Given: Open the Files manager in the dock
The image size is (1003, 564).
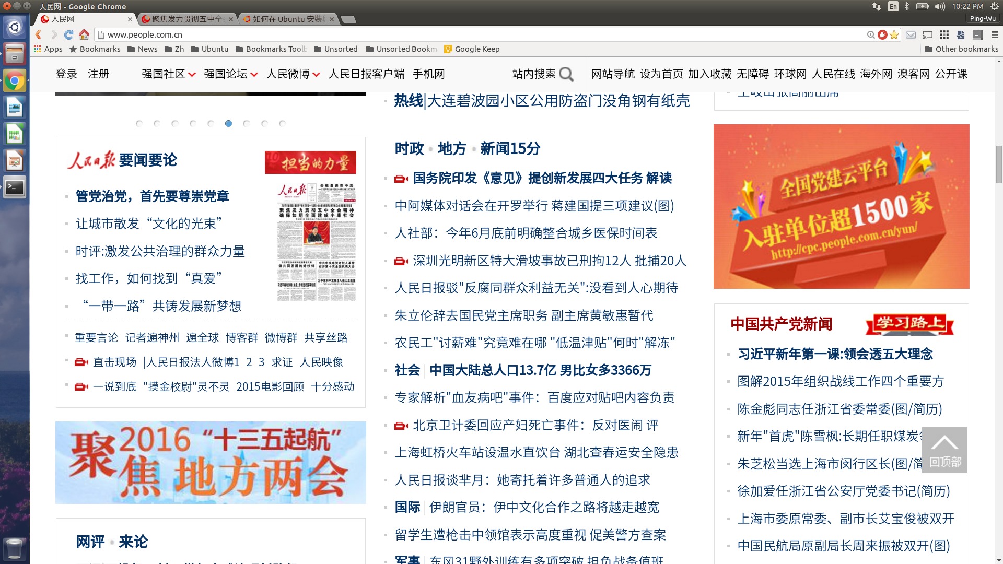Looking at the screenshot, I should click(x=15, y=54).
